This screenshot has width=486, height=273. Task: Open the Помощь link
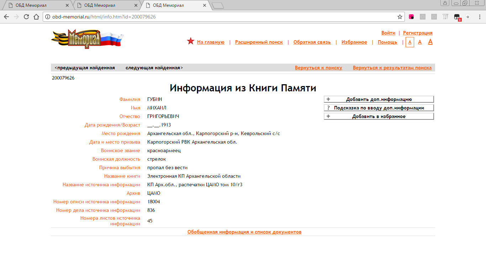pos(387,42)
